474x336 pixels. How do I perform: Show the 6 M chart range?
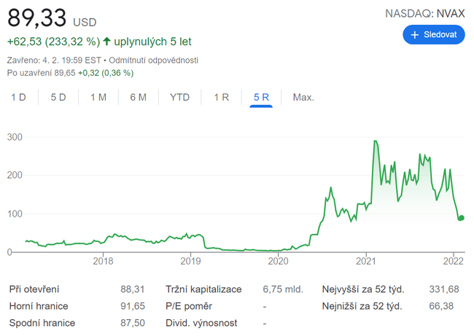pos(138,97)
